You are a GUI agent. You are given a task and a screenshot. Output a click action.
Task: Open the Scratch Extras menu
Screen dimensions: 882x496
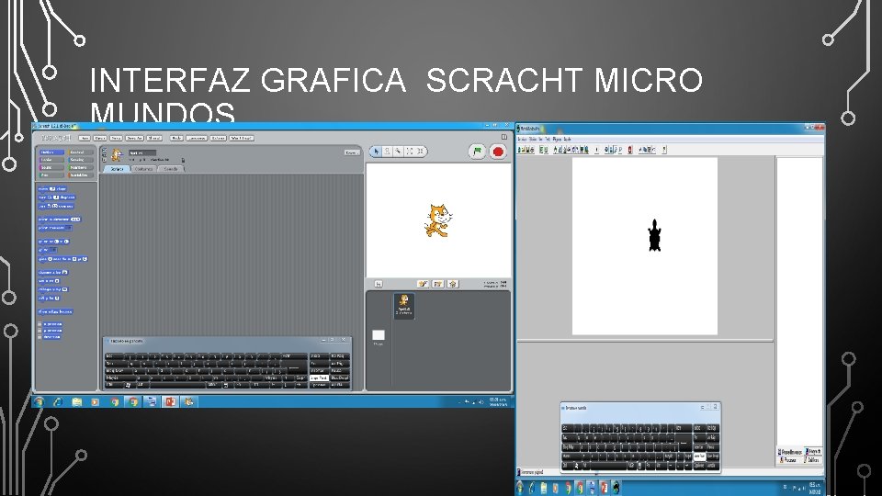(219, 138)
